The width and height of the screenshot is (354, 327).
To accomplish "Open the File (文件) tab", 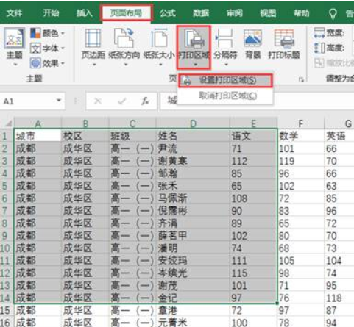I will point(15,13).
